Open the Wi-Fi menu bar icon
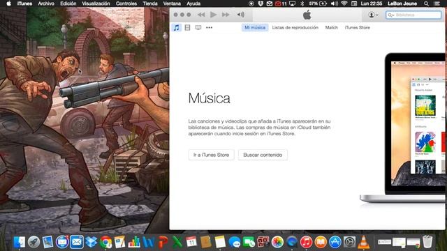 (x=344, y=3)
